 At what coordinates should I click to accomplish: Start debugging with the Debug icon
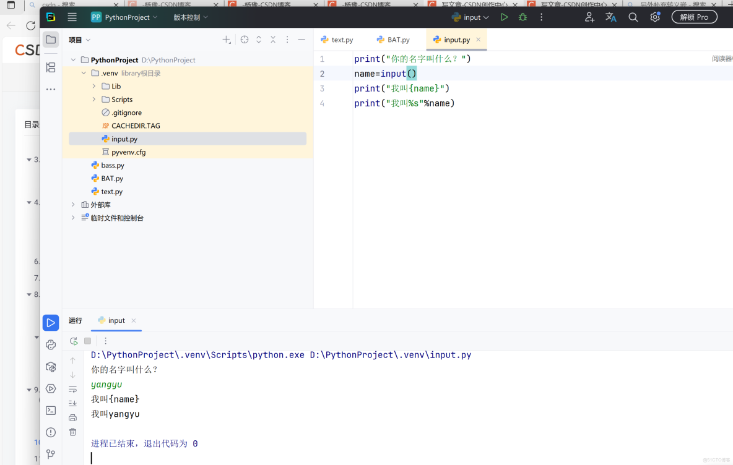522,17
